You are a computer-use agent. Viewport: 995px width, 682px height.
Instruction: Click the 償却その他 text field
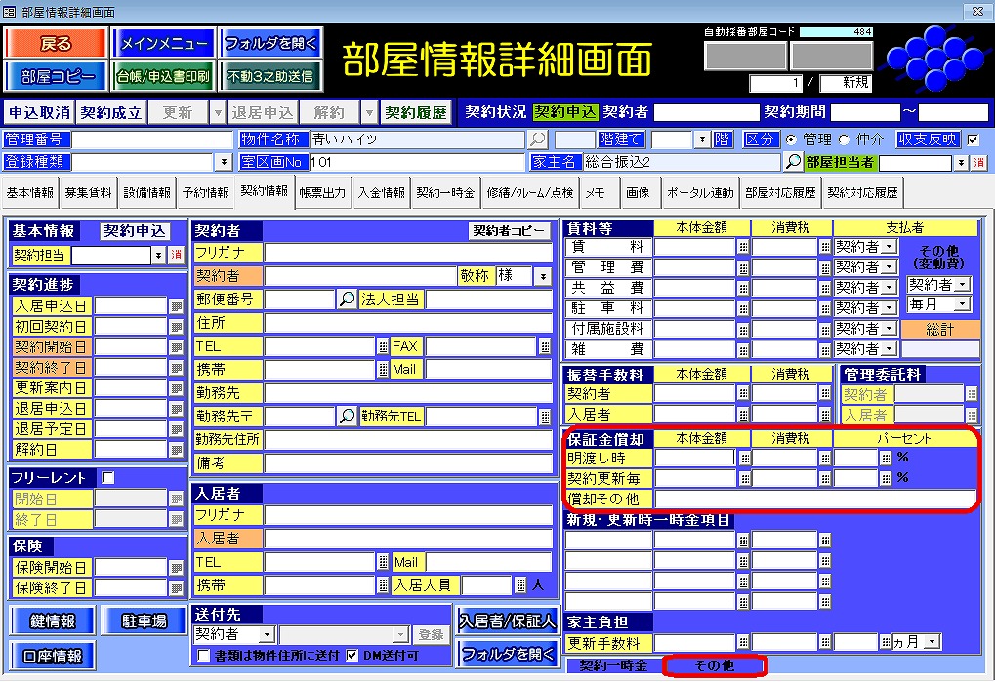pos(815,499)
